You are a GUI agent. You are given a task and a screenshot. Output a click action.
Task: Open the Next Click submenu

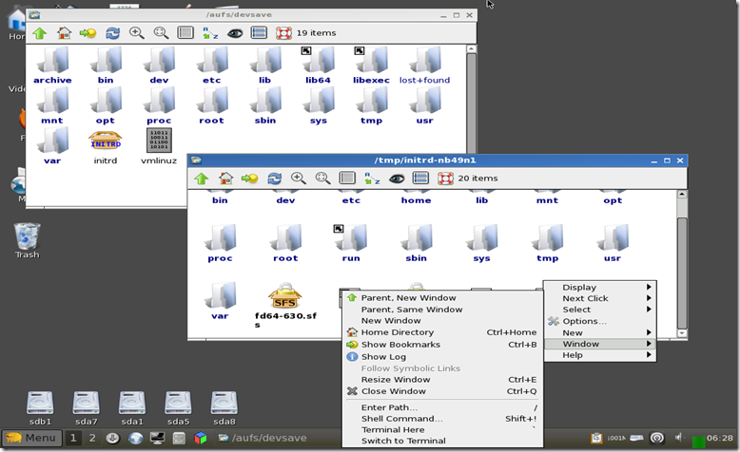tap(600, 298)
